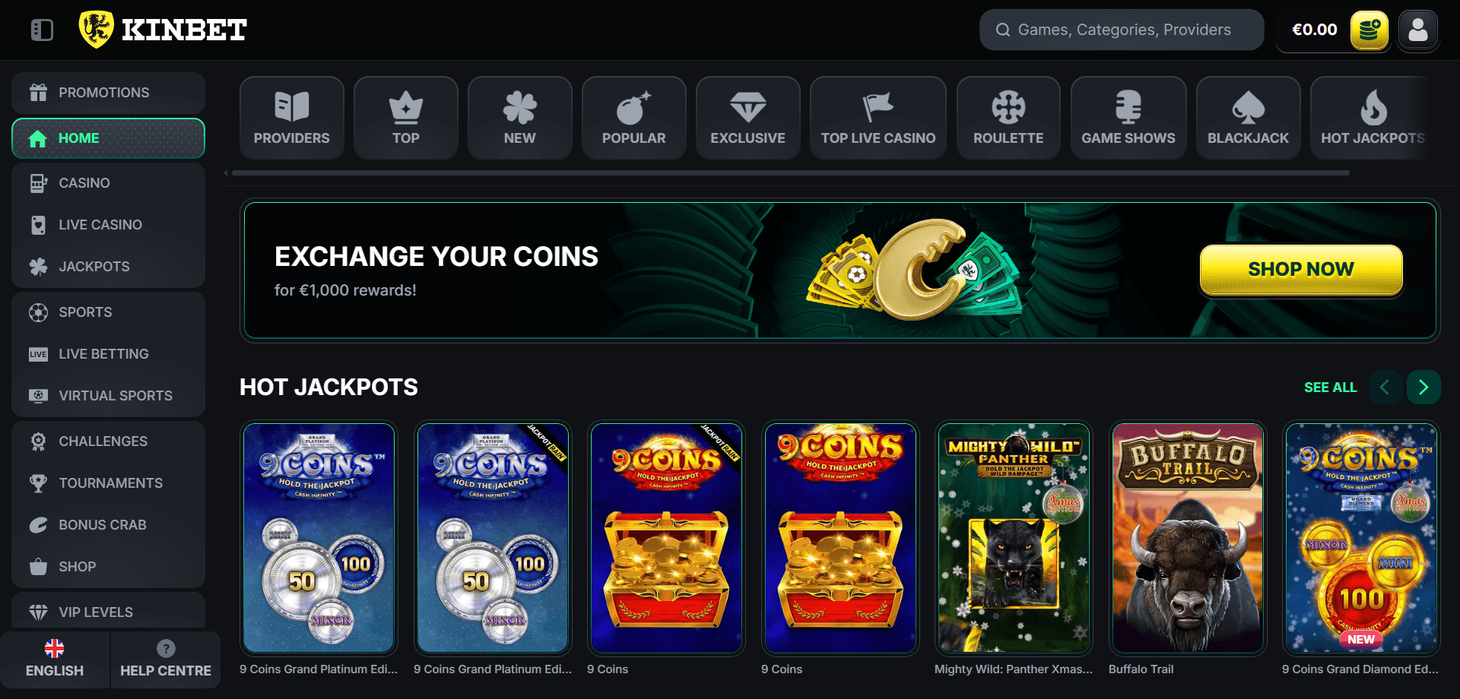This screenshot has width=1460, height=699.
Task: Show next Hot Jackpots games arrow
Action: 1423,387
